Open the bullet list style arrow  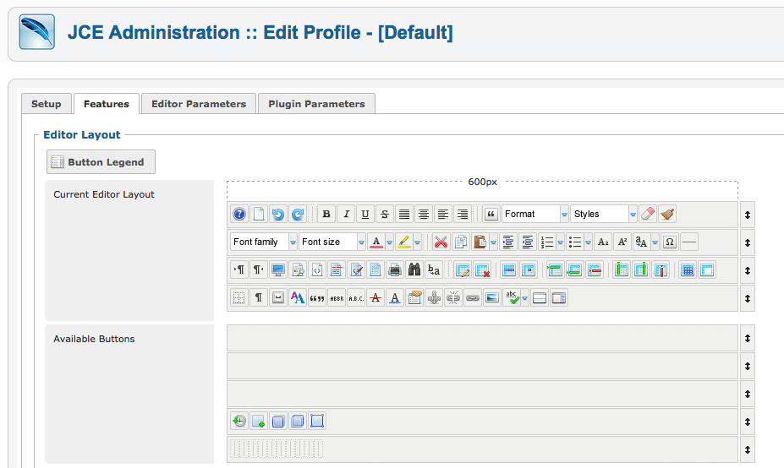(589, 242)
